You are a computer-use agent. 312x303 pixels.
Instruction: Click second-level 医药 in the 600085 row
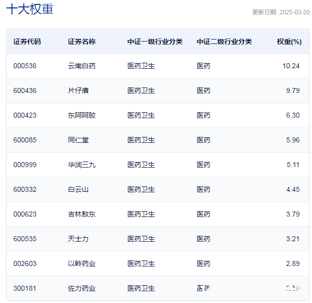coord(203,140)
